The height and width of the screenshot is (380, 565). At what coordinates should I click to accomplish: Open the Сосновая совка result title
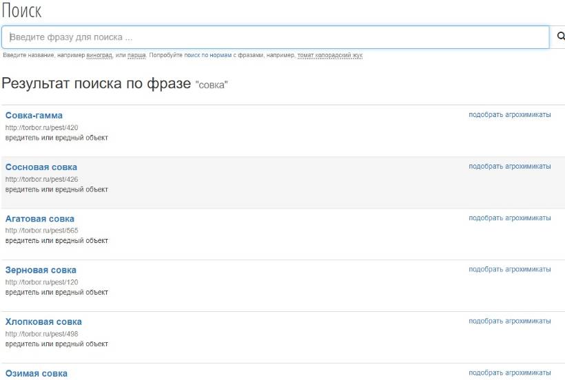point(41,167)
